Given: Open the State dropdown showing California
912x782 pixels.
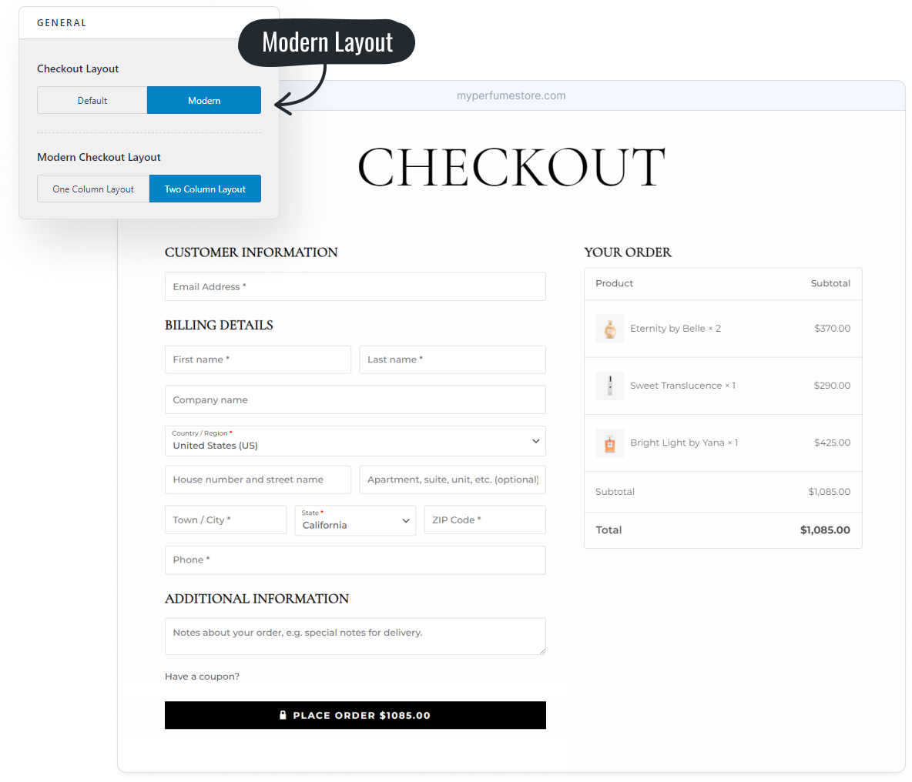Looking at the screenshot, I should pyautogui.click(x=355, y=520).
